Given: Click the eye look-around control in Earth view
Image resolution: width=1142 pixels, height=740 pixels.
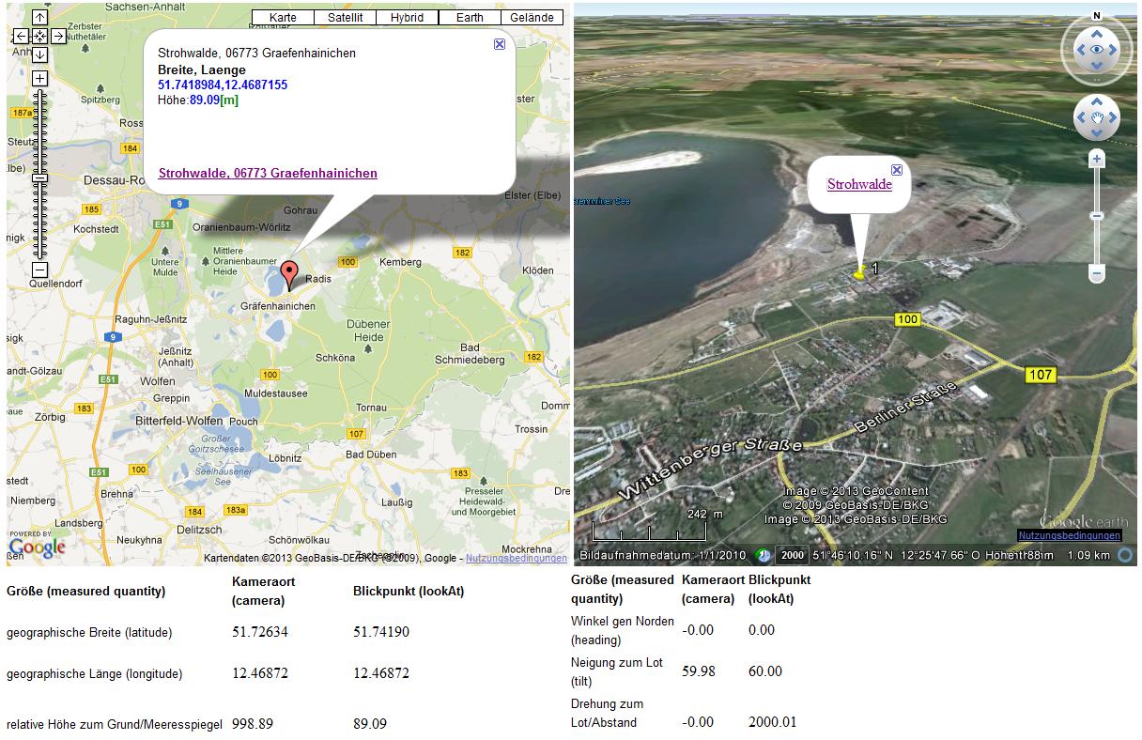Looking at the screenshot, I should (1096, 50).
